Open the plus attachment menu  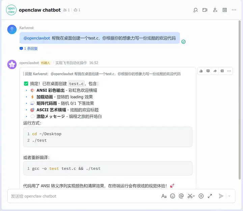coord(201,196)
